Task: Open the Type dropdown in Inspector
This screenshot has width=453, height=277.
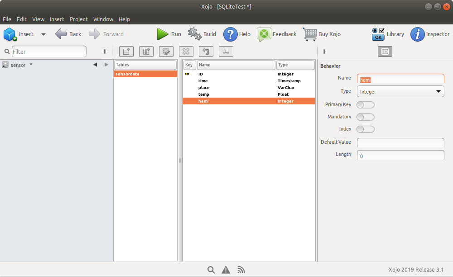Action: 400,91
